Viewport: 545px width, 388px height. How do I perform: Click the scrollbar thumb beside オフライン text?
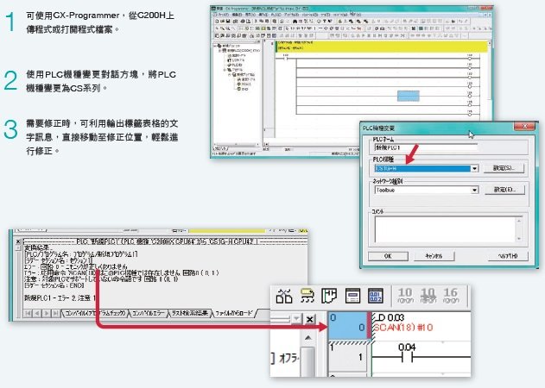[308, 361]
